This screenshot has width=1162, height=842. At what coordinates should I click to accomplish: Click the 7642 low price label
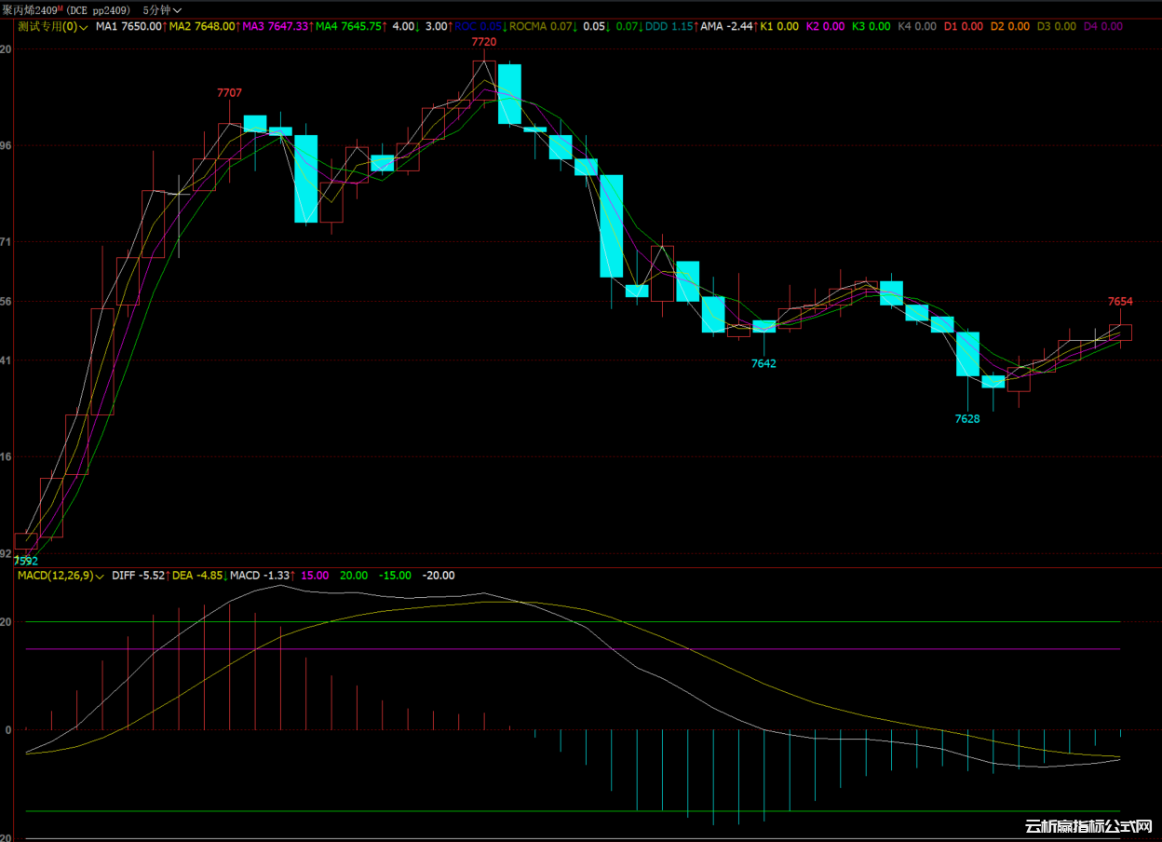tap(763, 363)
